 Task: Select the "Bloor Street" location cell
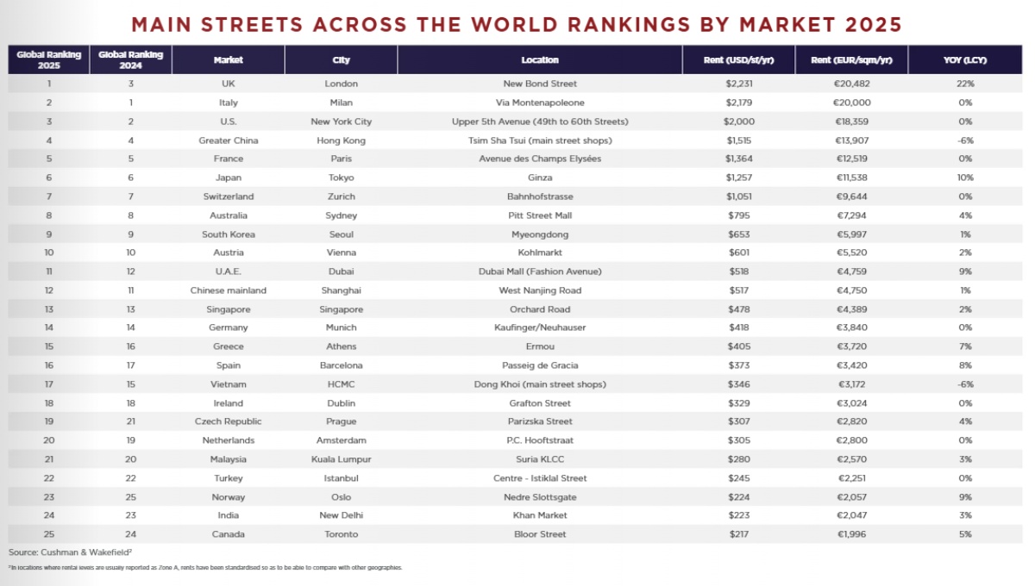(x=540, y=534)
